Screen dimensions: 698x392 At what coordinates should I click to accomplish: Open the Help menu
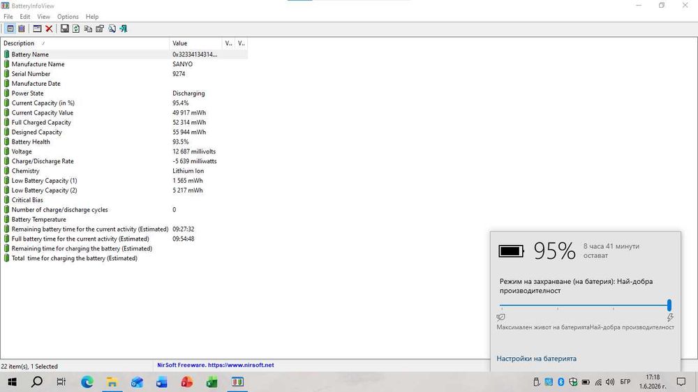[92, 17]
